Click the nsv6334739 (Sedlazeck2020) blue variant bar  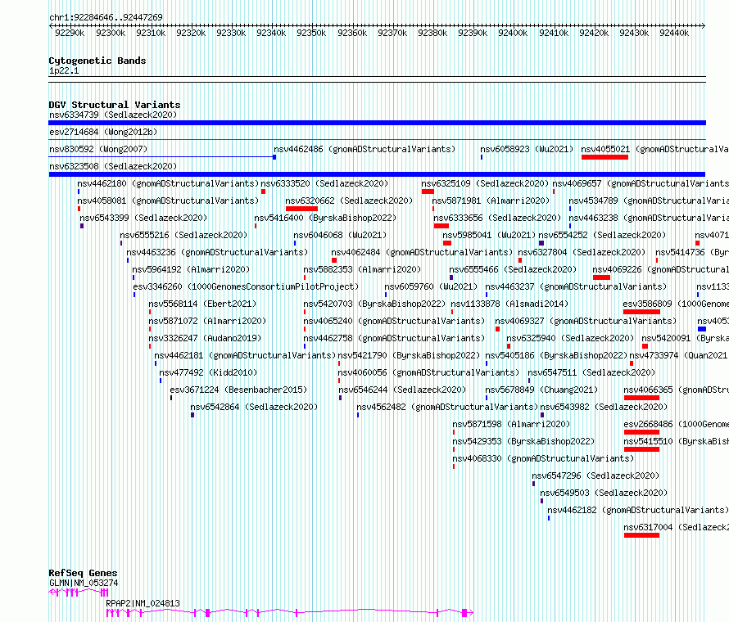click(x=377, y=123)
